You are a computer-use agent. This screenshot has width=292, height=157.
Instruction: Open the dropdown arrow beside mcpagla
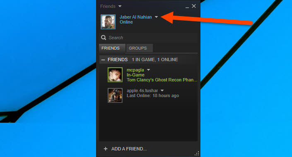coord(148,70)
